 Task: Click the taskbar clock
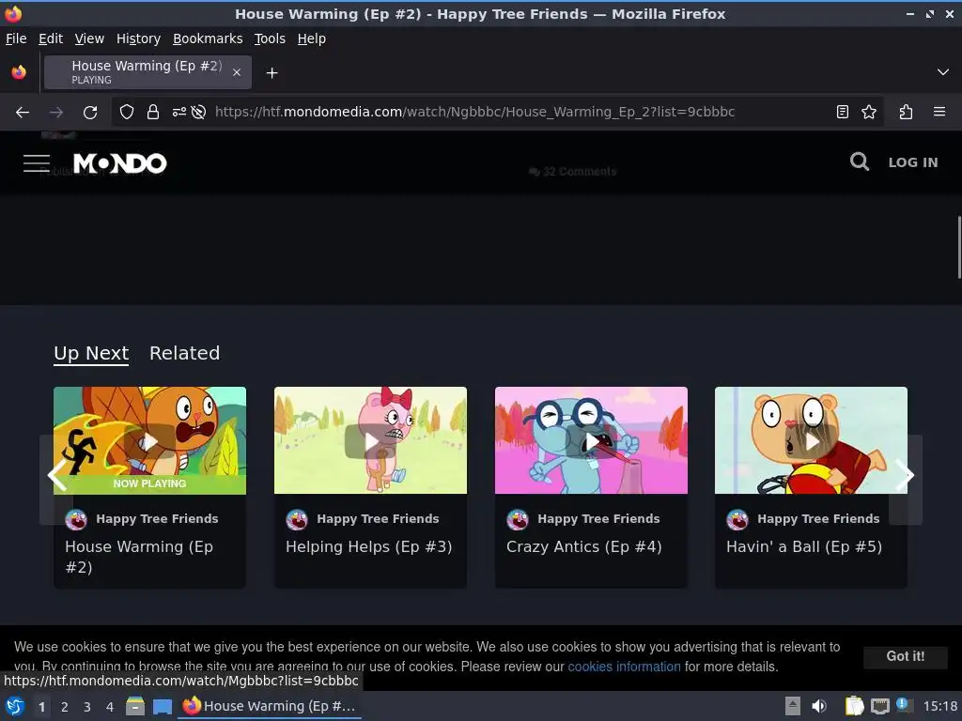940,706
